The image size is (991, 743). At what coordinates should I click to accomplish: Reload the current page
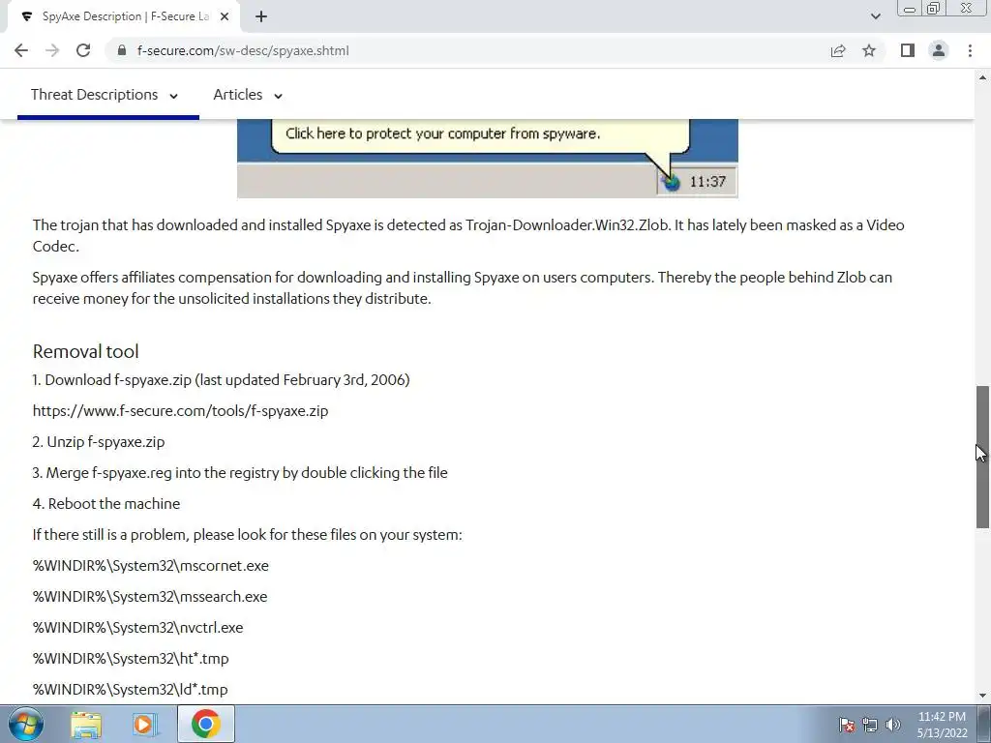[83, 50]
